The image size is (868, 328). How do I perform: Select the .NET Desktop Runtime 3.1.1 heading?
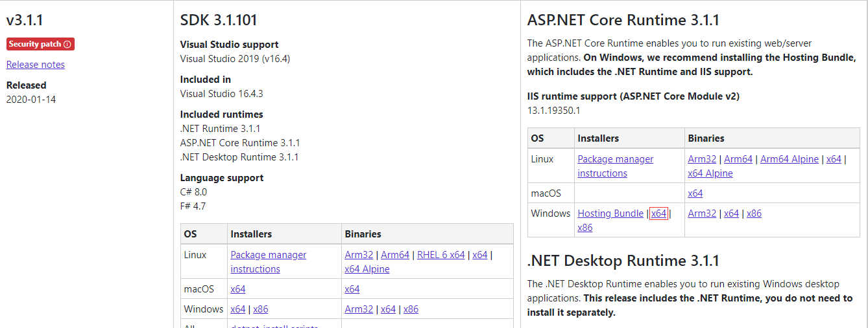pyautogui.click(x=623, y=261)
